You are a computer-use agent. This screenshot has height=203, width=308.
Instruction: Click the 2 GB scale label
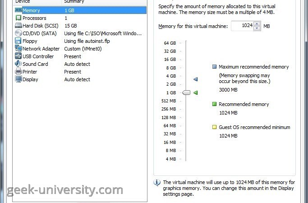click(x=171, y=84)
